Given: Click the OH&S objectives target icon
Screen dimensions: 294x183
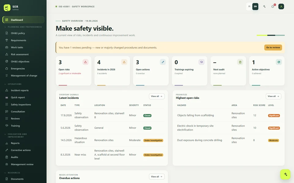Looking at the screenshot, I should 7,61.
